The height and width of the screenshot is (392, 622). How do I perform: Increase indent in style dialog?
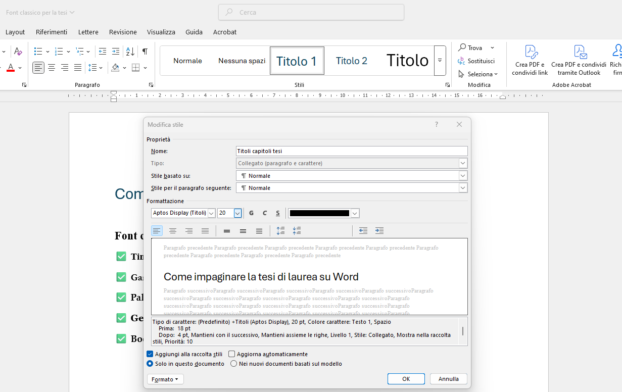[379, 231]
